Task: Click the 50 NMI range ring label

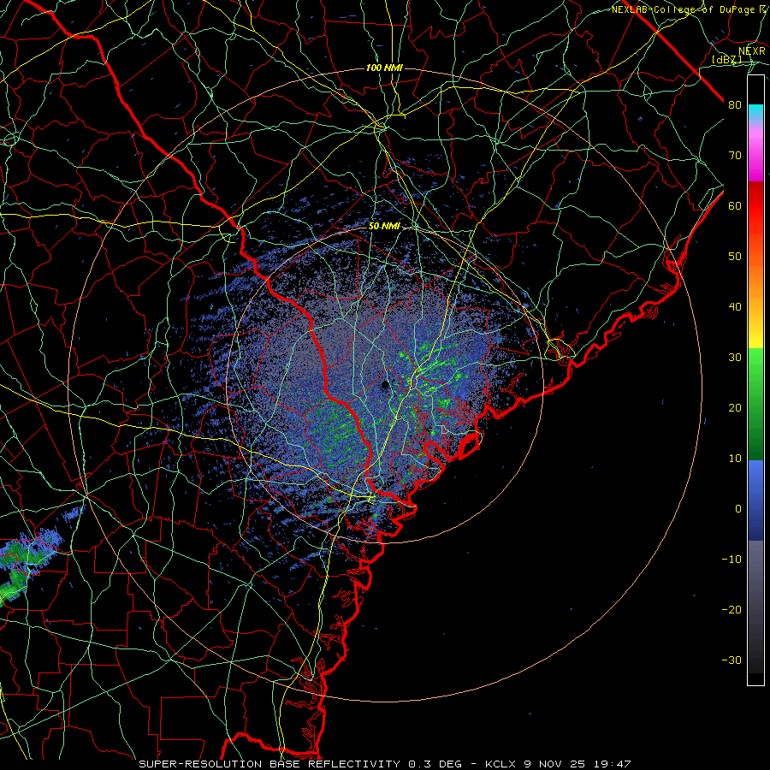Action: [384, 227]
